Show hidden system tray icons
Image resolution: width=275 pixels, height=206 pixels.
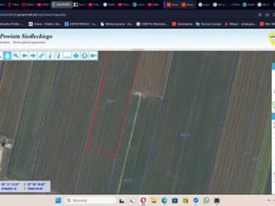269,200
